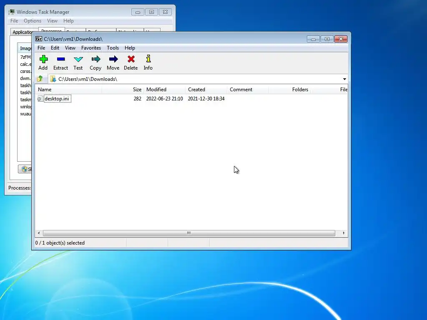Click horizontal scrollbar right arrow
This screenshot has width=427, height=320.
coord(344,233)
